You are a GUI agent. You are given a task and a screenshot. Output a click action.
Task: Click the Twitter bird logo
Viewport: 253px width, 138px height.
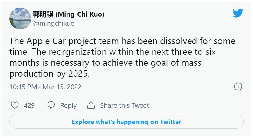coord(238,13)
